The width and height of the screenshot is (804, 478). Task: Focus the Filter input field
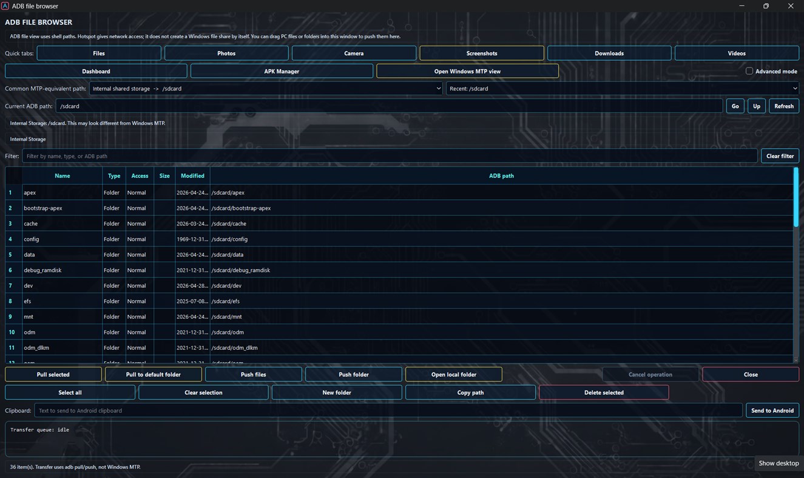390,156
